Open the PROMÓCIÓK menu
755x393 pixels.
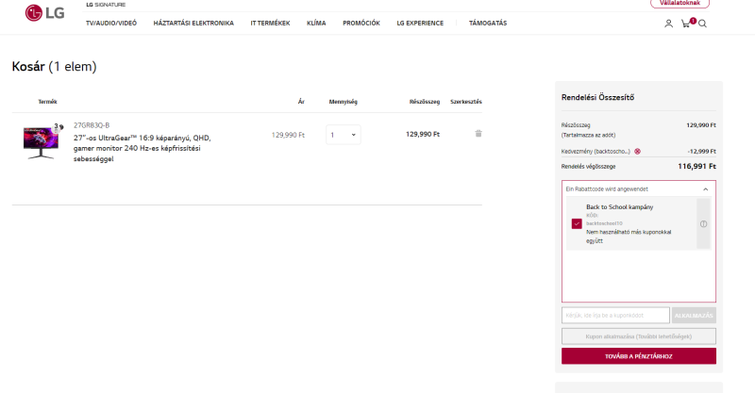361,23
